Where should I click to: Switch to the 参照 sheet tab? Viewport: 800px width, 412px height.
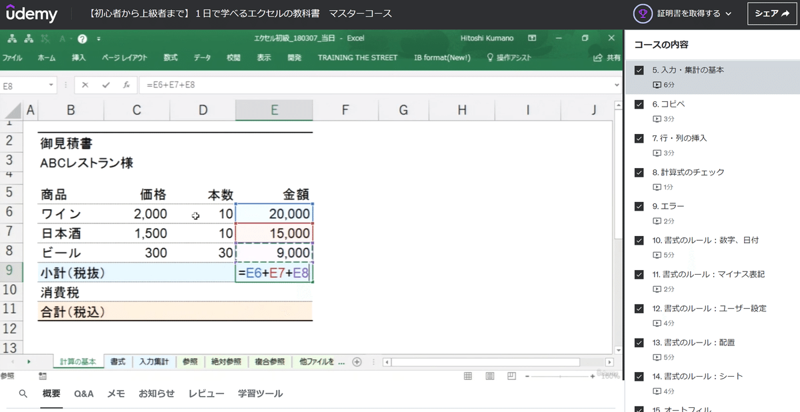(x=189, y=362)
